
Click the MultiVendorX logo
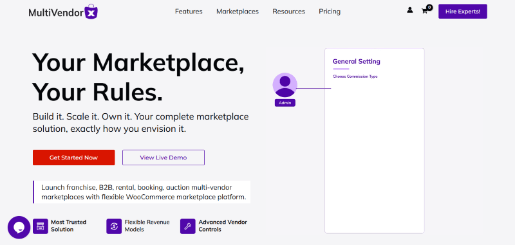63,12
